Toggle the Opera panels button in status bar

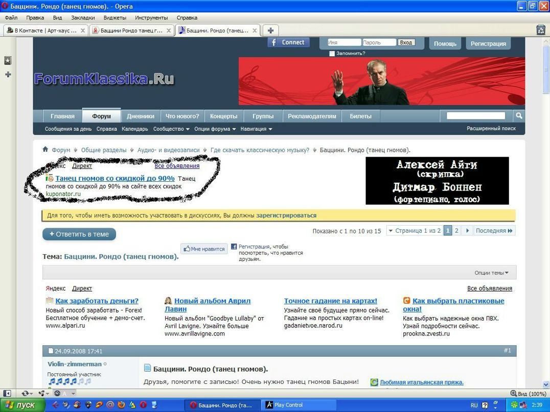[7, 394]
